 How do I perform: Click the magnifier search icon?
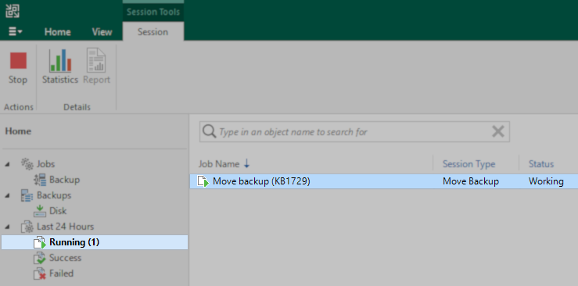point(209,131)
